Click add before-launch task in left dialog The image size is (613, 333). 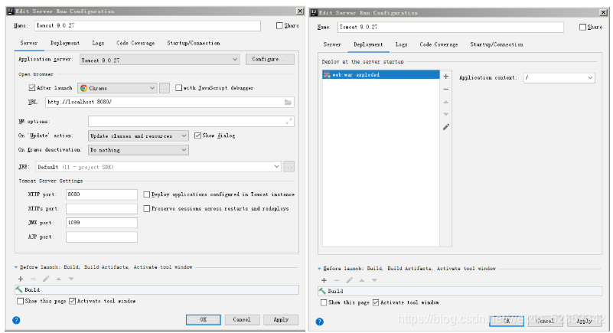(21, 279)
